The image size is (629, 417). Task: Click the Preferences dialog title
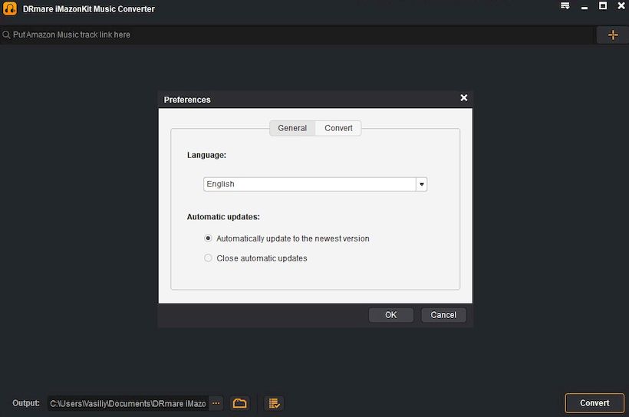187,100
